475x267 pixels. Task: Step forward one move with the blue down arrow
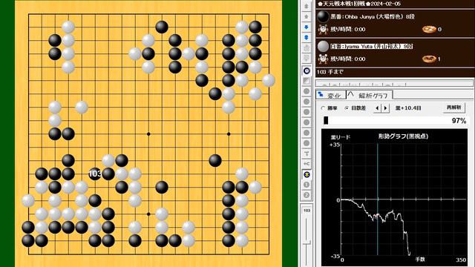[x=307, y=27]
